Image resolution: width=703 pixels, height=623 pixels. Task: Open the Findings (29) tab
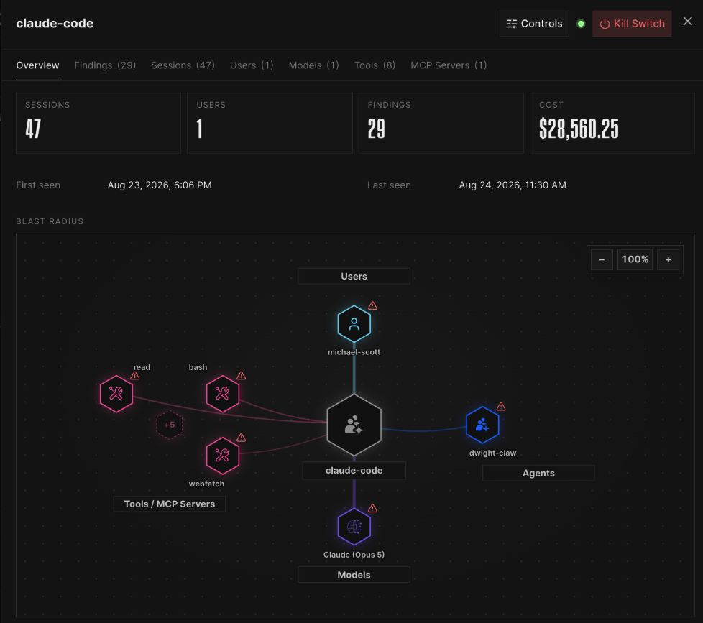105,65
